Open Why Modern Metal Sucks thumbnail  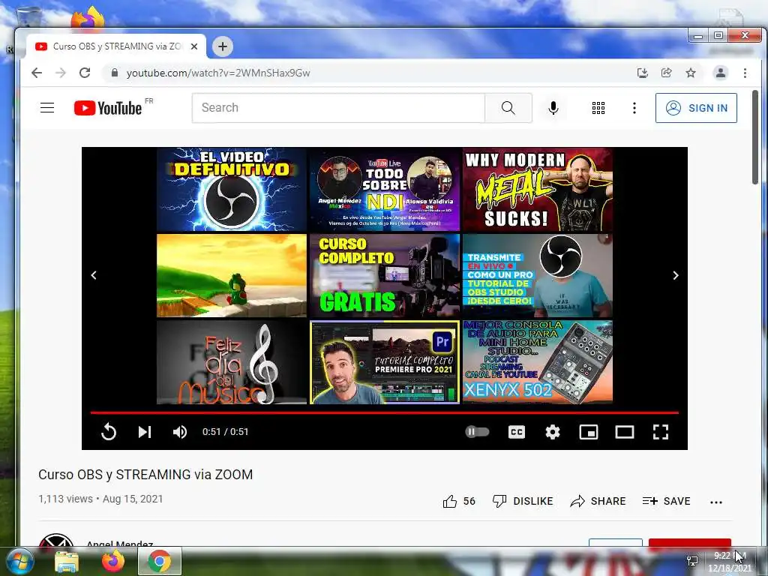pyautogui.click(x=537, y=190)
